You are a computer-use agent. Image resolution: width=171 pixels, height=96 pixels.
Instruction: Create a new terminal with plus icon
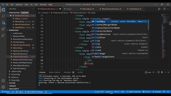[153, 72]
